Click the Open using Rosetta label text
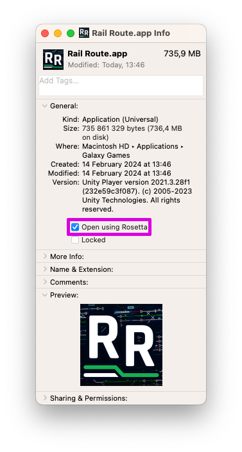The image size is (242, 452). [x=114, y=227]
